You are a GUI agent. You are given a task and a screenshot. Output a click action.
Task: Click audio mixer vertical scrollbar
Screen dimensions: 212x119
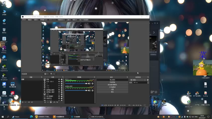click(95, 91)
